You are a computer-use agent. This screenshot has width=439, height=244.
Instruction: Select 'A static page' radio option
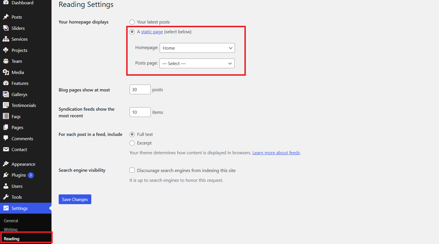[132, 32]
